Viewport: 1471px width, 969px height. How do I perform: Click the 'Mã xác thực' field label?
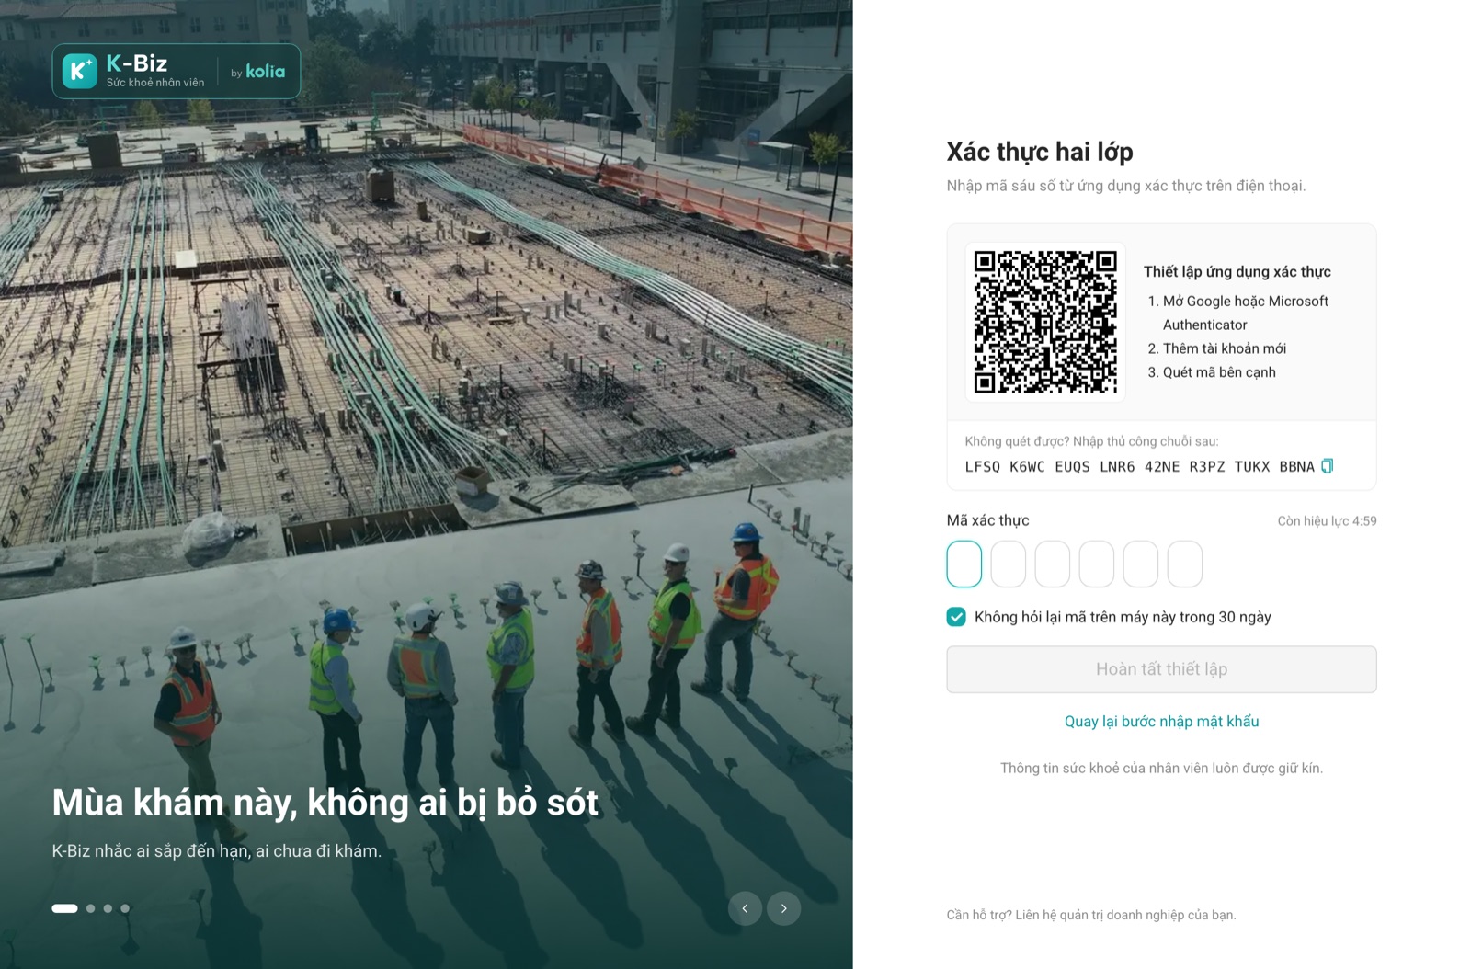pyautogui.click(x=987, y=520)
